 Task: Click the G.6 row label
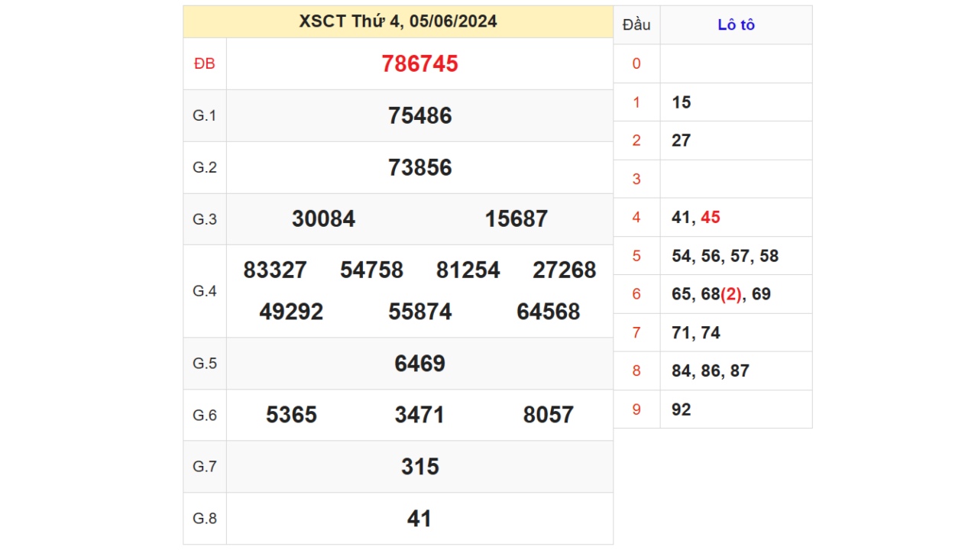coord(205,416)
